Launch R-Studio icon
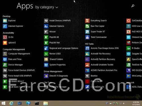Screen dimensions: 142x106 point(128,48)
